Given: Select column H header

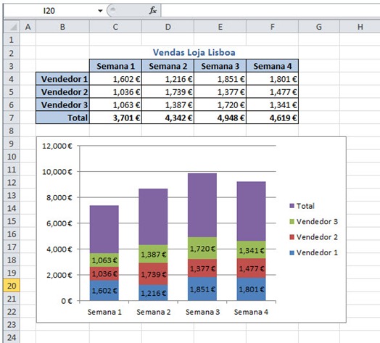Looking at the screenshot, I should (x=360, y=27).
